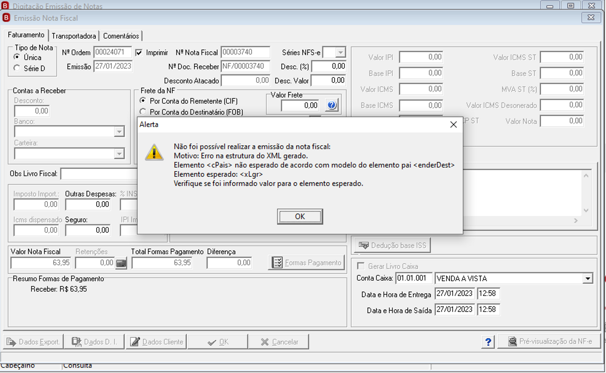The image size is (606, 373).
Task: Click the Seguro field
Action: coord(88,230)
